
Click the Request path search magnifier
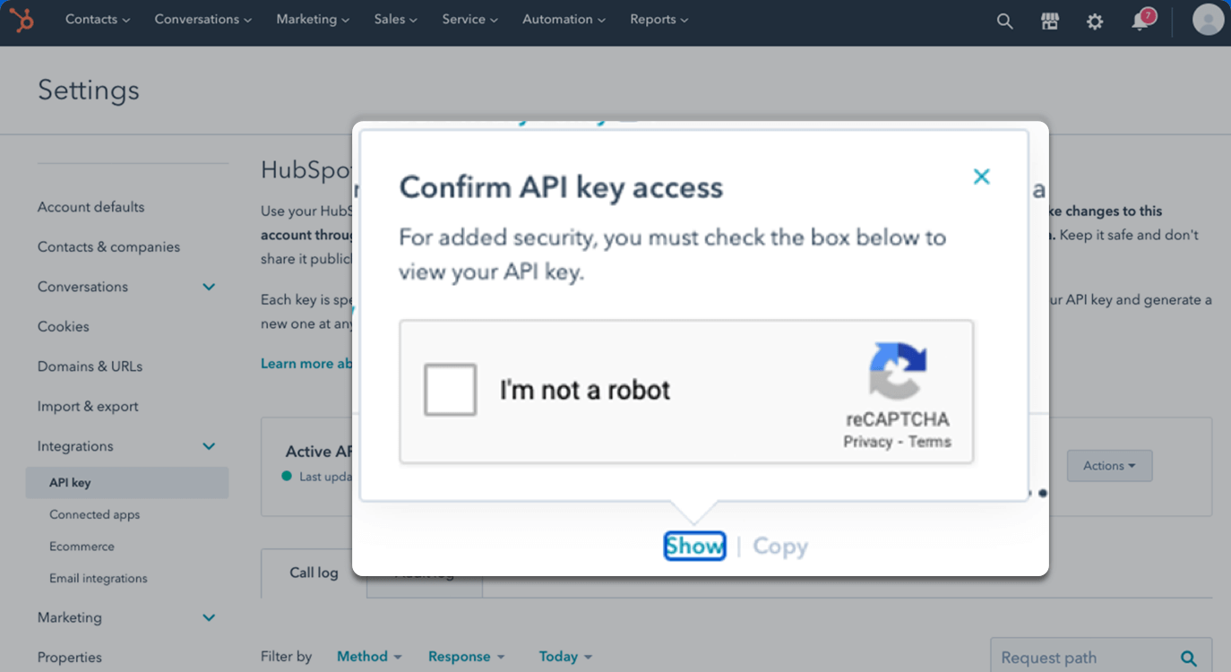(1189, 659)
